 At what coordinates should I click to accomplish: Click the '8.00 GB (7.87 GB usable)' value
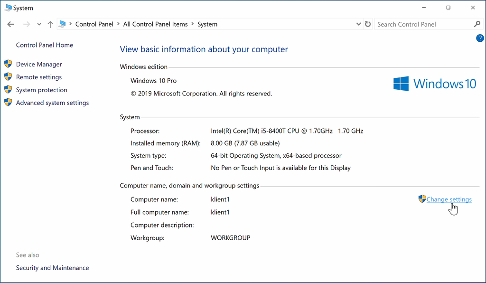(x=245, y=143)
